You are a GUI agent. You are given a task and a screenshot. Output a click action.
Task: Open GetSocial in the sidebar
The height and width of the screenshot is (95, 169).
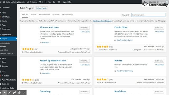[x=5, y=84]
